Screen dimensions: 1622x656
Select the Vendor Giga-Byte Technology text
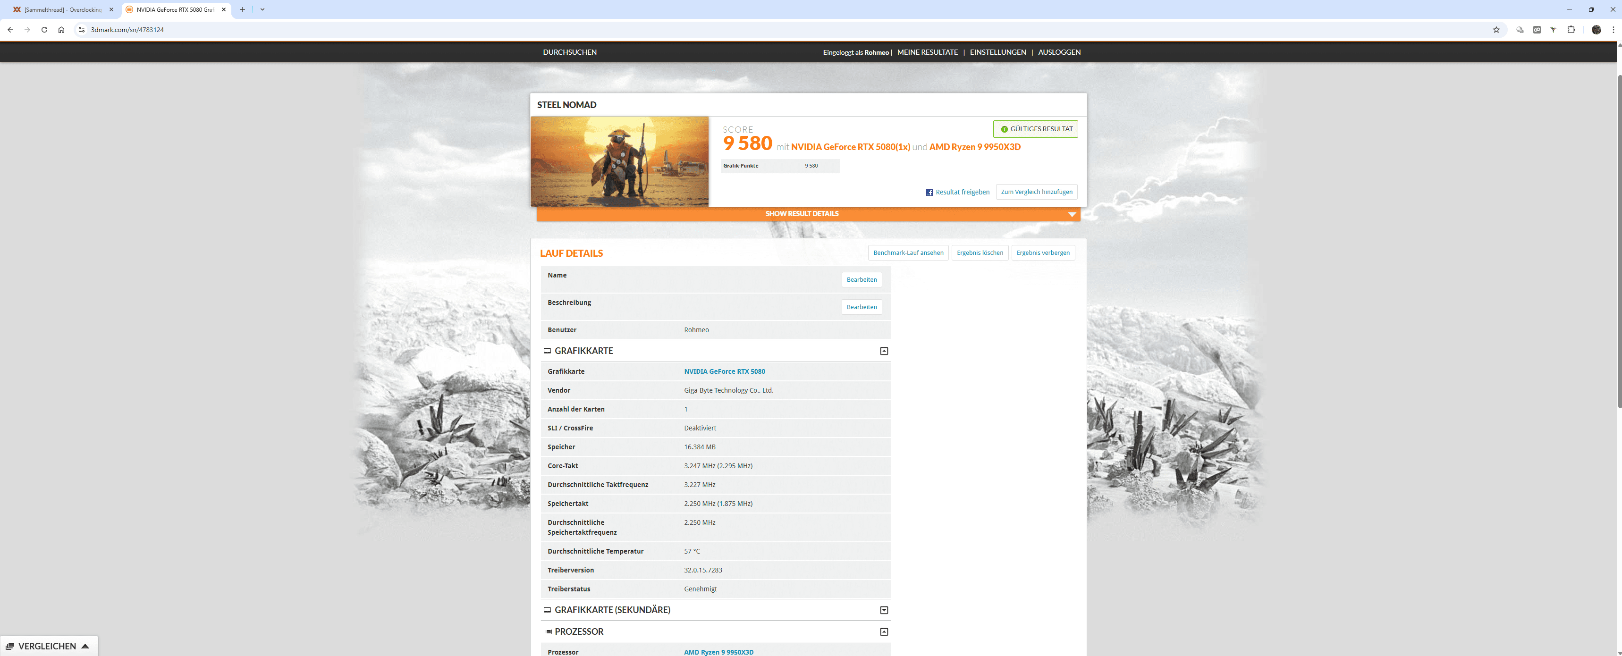coord(728,390)
